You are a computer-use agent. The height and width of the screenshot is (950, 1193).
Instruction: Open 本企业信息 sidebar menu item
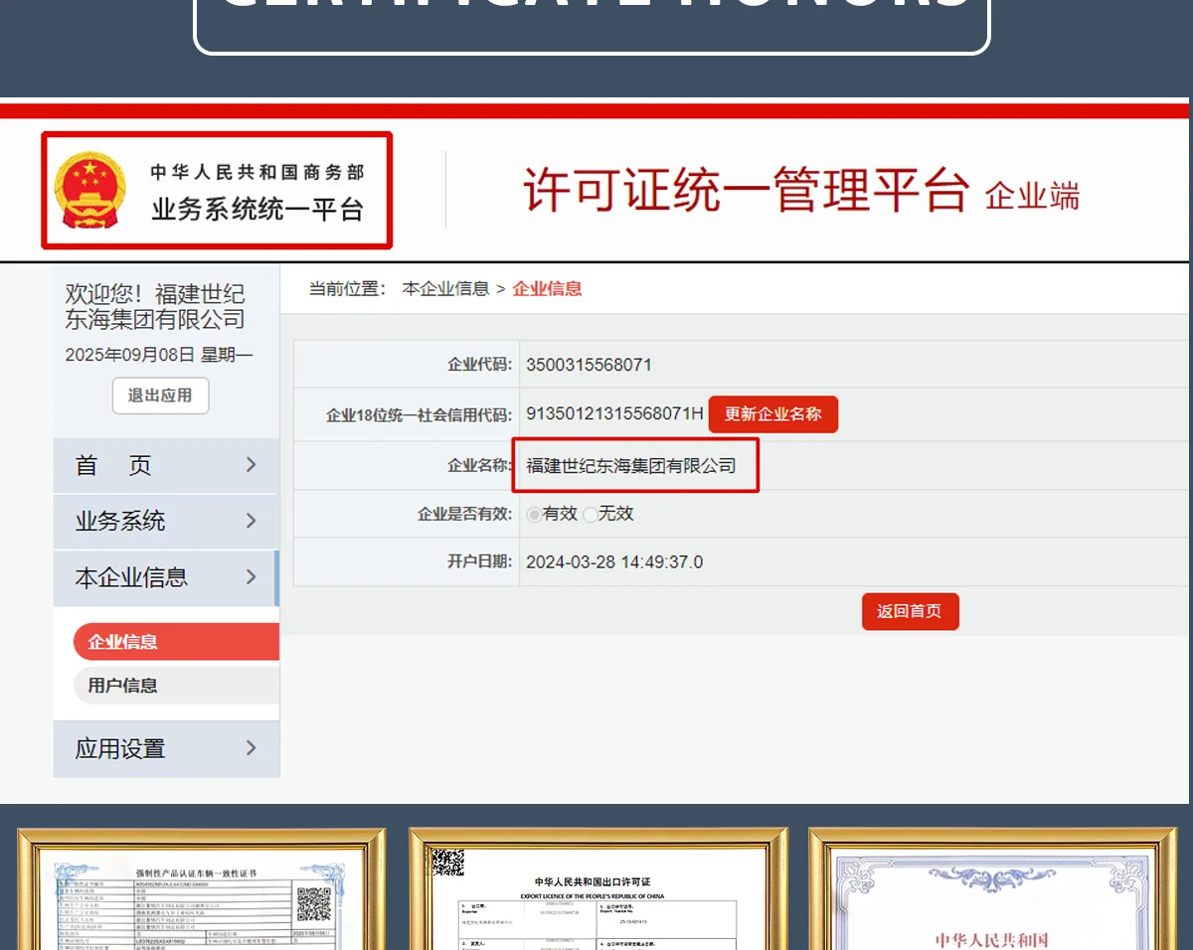[x=165, y=577]
